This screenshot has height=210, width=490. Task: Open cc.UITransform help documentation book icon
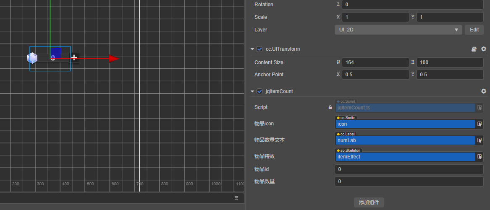(474, 49)
